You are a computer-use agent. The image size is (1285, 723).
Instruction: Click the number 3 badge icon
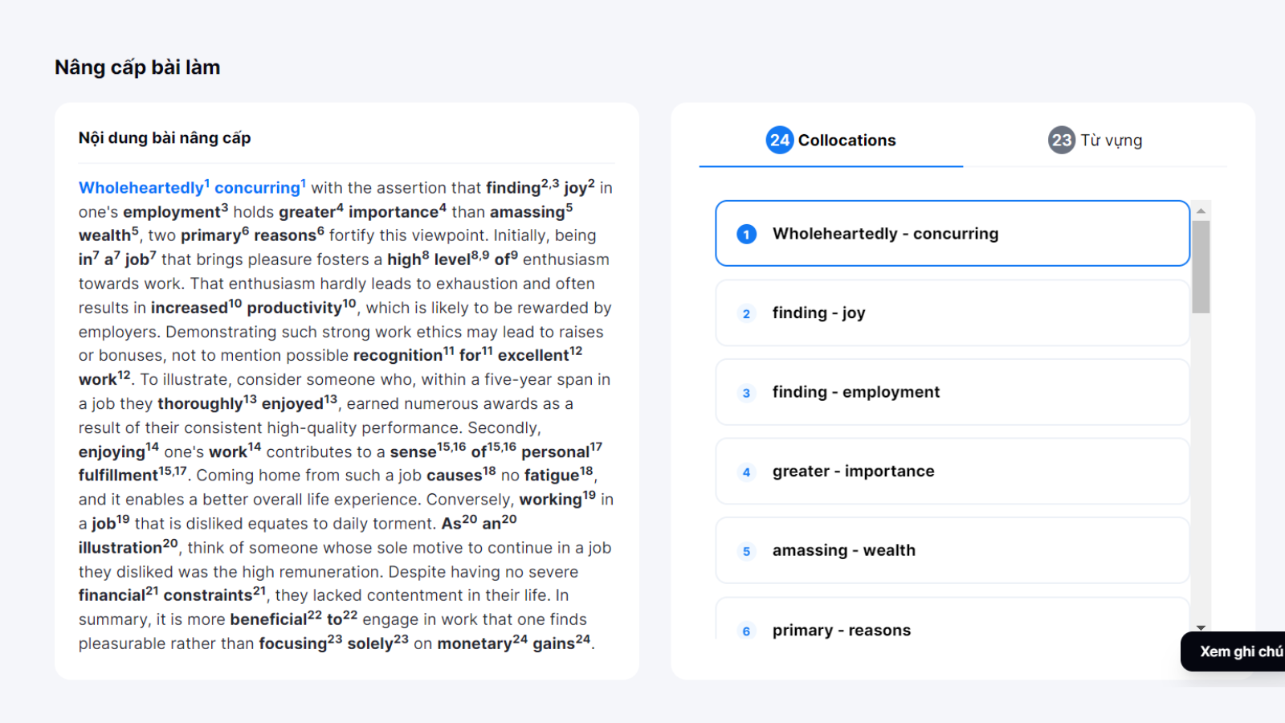(746, 393)
